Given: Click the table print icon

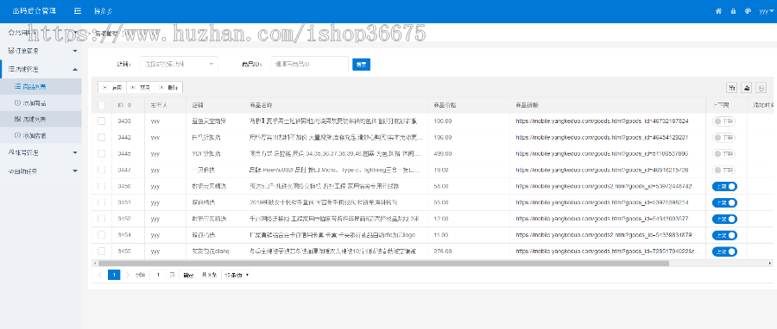Looking at the screenshot, I should coord(761,88).
